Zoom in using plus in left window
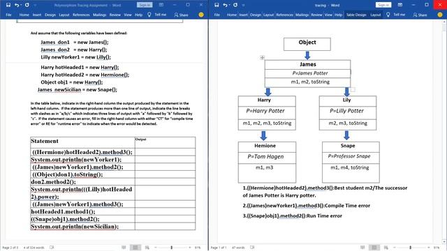 click(190, 248)
